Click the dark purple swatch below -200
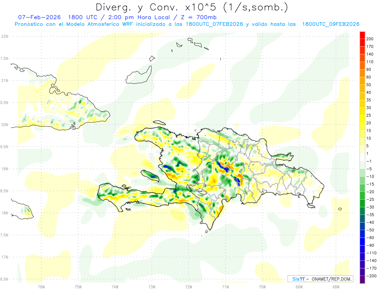This screenshot has height=291, width=377. point(362,280)
